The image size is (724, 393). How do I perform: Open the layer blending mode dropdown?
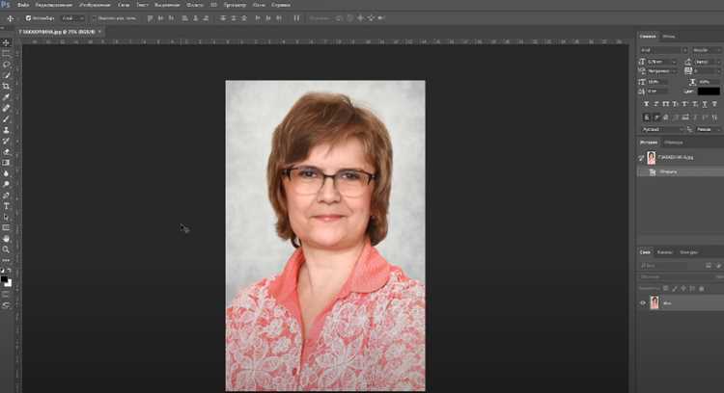click(677, 276)
